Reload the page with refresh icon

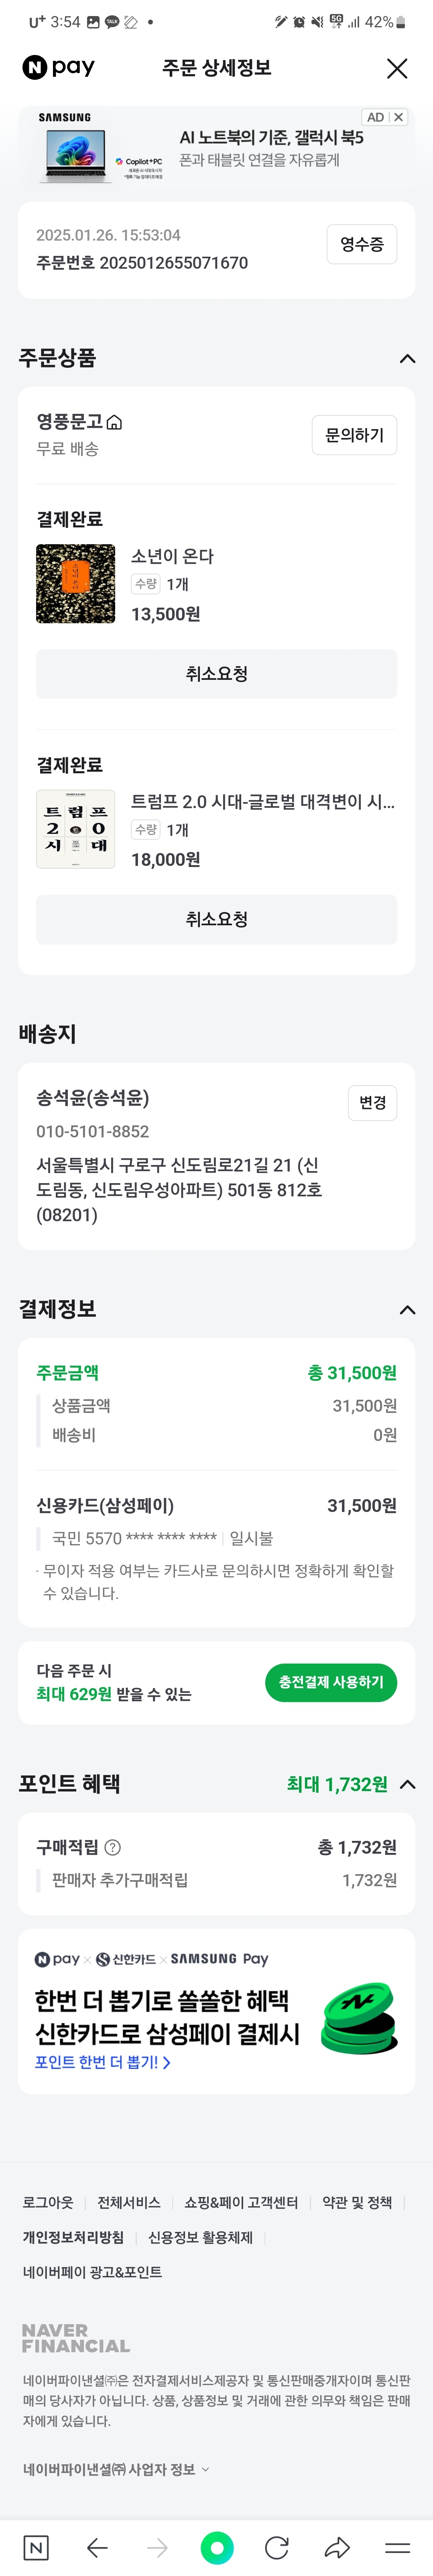click(277, 2547)
